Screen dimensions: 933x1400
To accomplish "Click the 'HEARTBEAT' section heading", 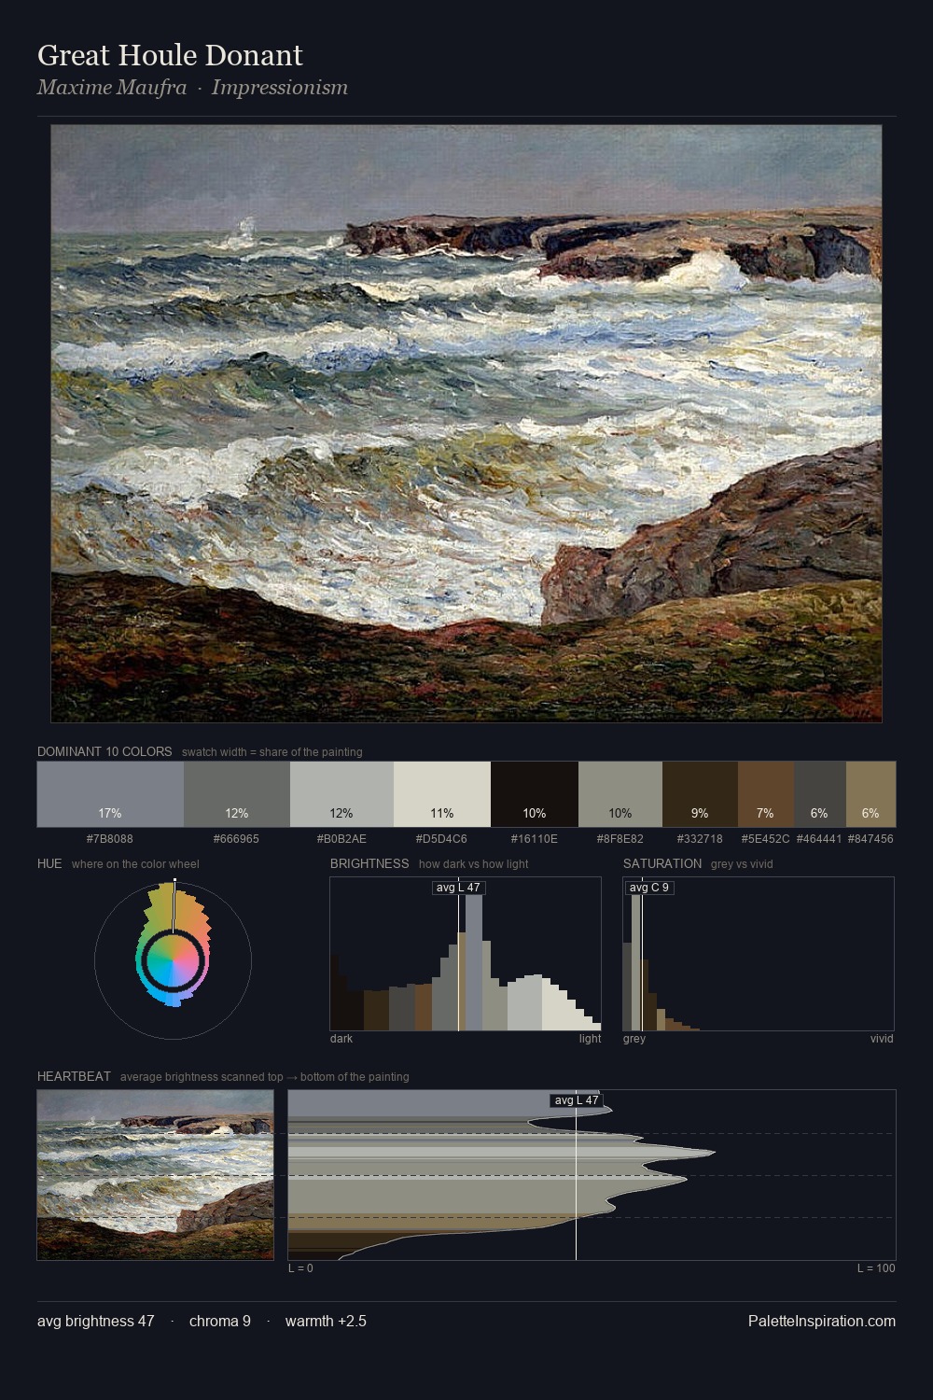I will [74, 1076].
